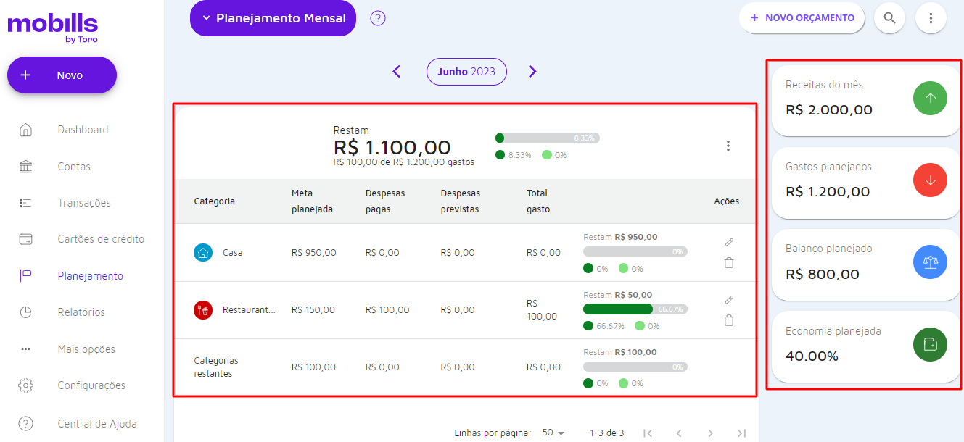
Task: Open the Cartões de crédito section icon
Action: (25, 239)
